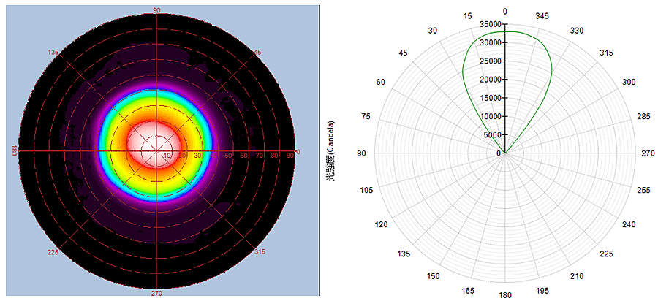Select the 35000 value on intensity axis
The height and width of the screenshot is (301, 658).
[x=486, y=24]
